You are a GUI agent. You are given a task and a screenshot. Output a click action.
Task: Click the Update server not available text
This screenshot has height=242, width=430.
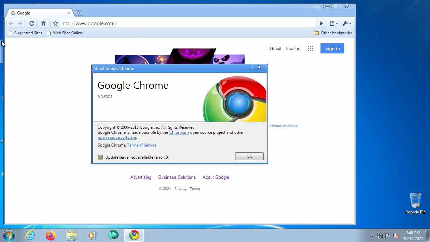(137, 157)
